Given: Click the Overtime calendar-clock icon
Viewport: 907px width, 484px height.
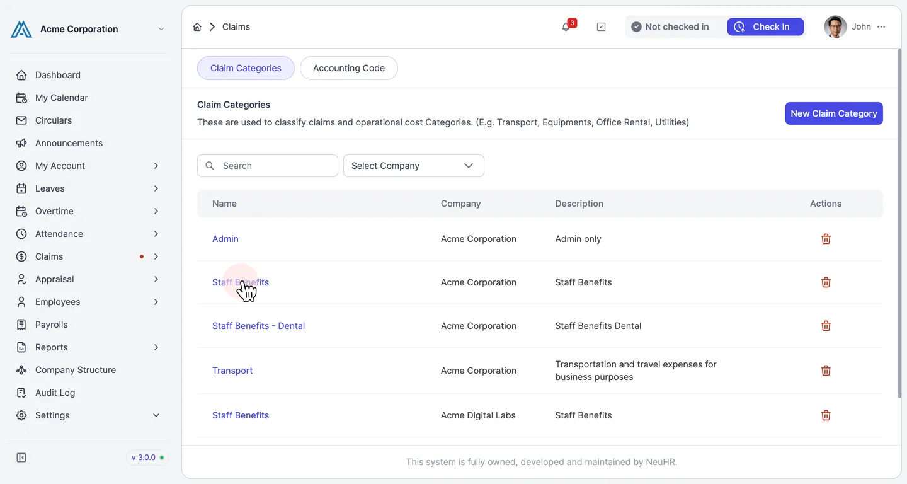Looking at the screenshot, I should (x=21, y=211).
